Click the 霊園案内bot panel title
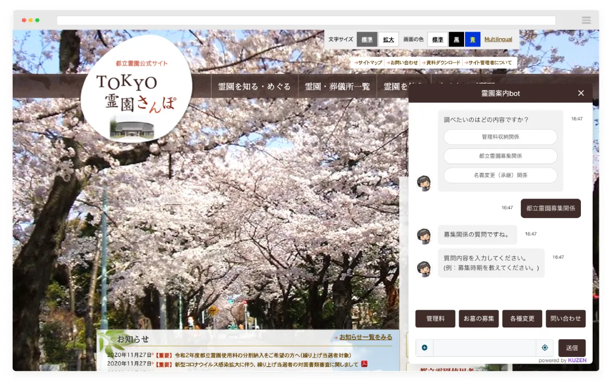The image size is (612, 387). click(x=500, y=94)
